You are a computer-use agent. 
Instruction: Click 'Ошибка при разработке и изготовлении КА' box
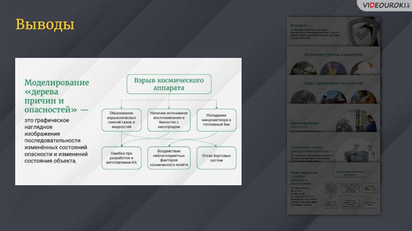pyautogui.click(x=122, y=158)
